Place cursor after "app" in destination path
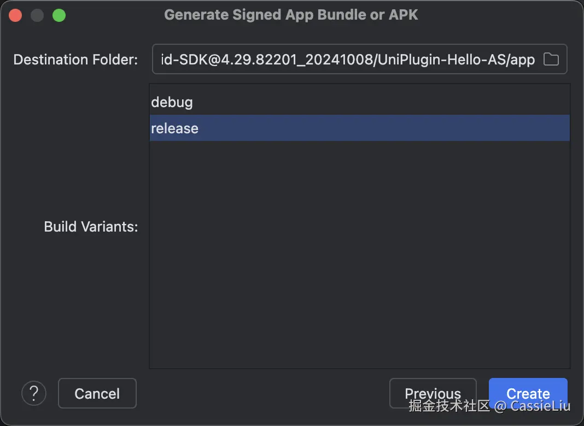 pyautogui.click(x=535, y=59)
